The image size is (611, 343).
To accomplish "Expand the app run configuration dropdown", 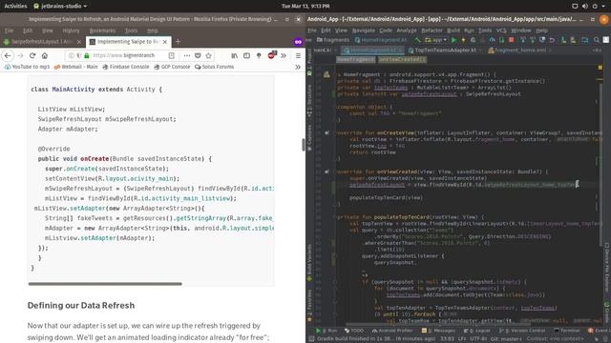I will point(435,40).
